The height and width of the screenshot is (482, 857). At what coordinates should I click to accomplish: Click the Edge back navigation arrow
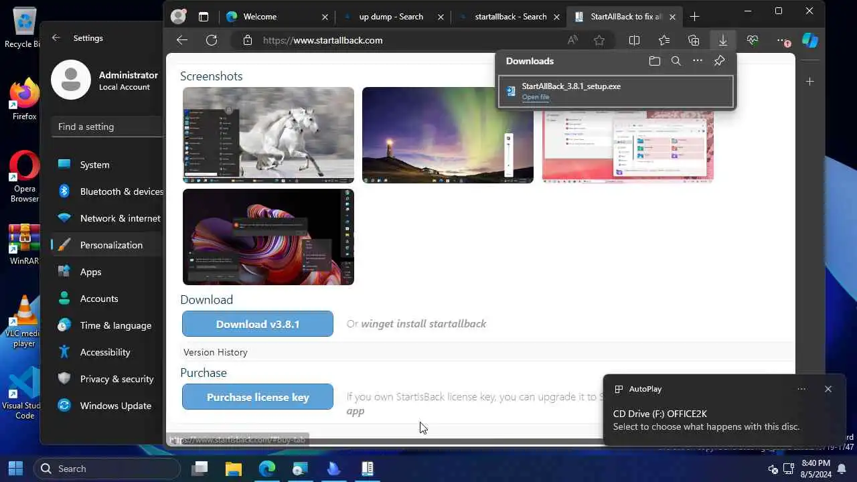pyautogui.click(x=182, y=40)
